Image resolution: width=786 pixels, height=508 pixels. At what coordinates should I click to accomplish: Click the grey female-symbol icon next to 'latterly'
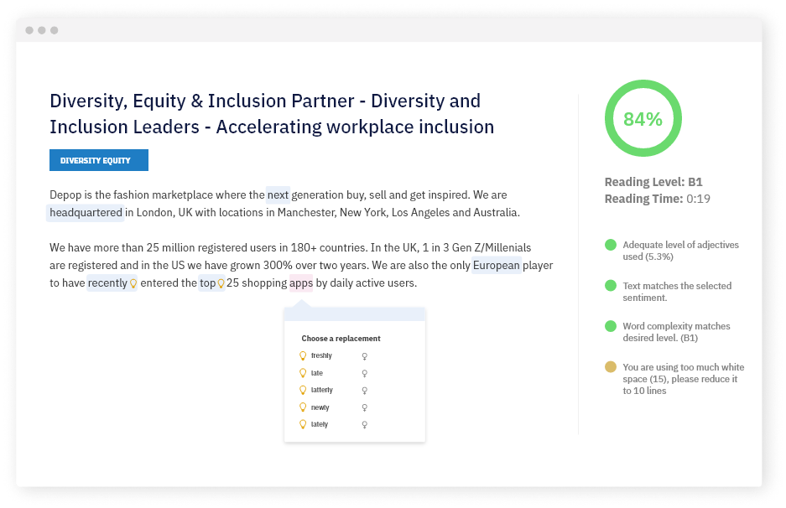(x=364, y=391)
